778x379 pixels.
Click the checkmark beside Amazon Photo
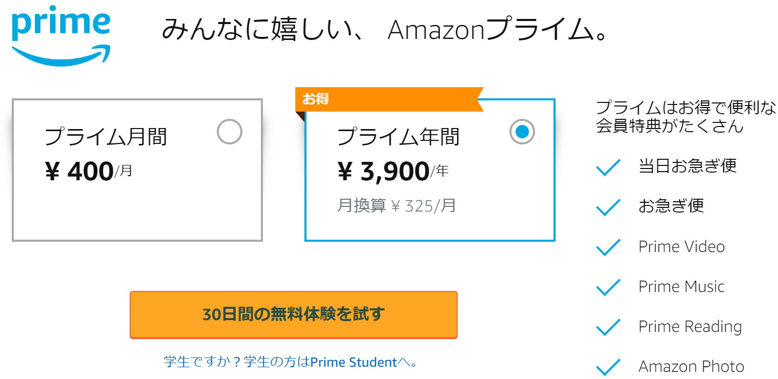(609, 367)
